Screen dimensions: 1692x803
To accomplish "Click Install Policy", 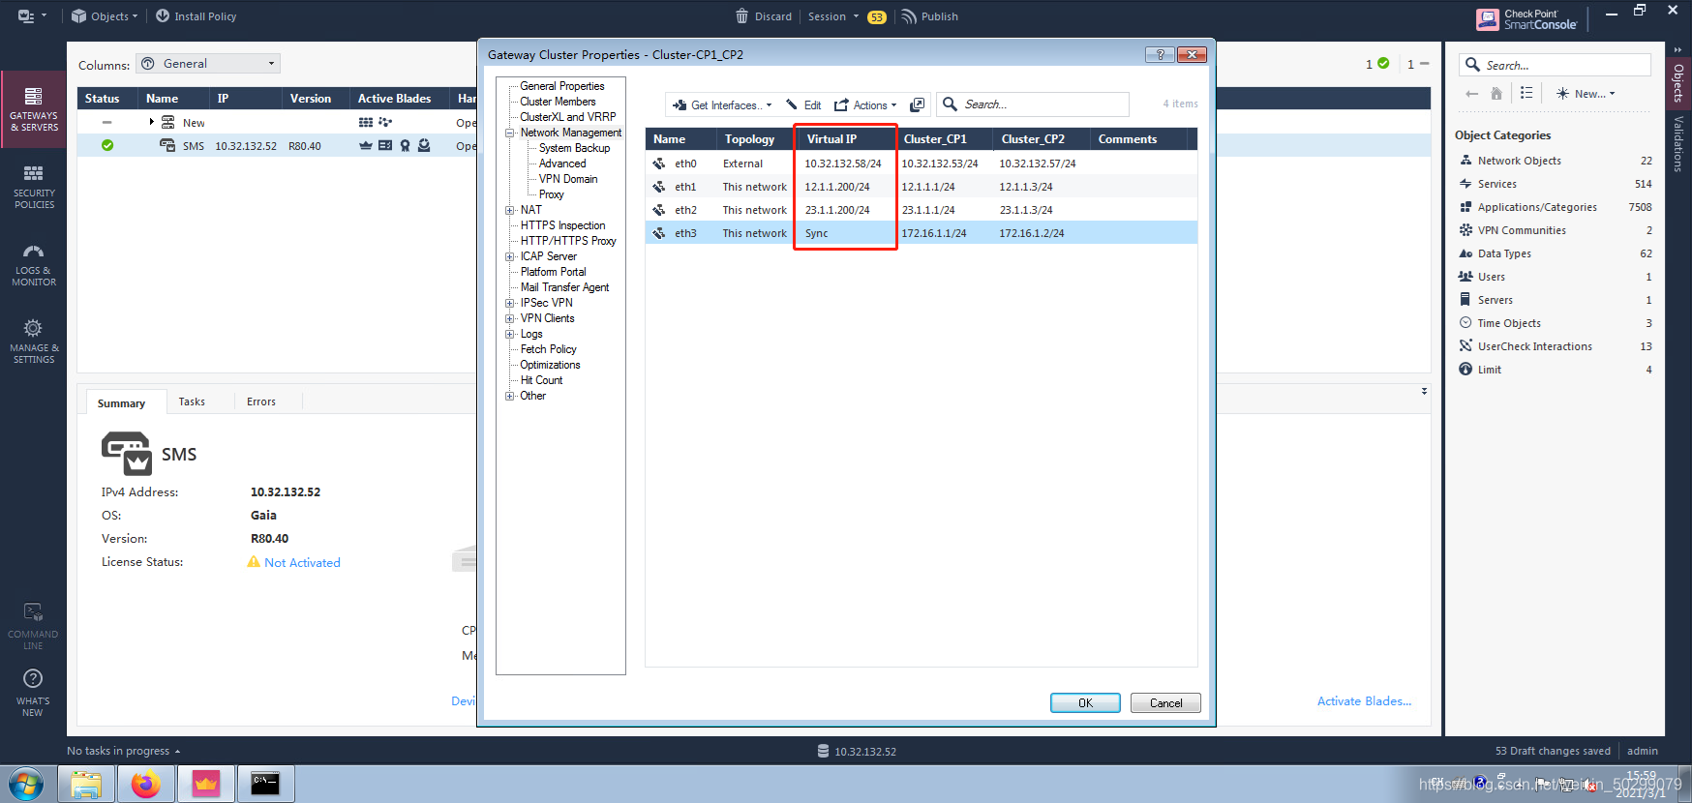I will click(x=196, y=16).
